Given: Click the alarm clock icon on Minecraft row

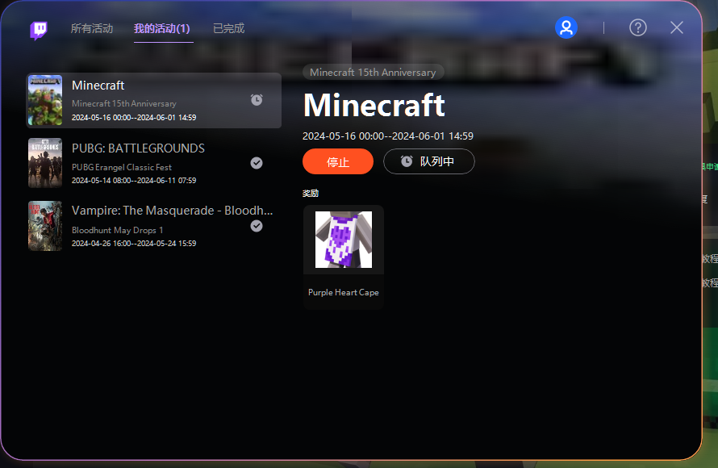Looking at the screenshot, I should 257,100.
